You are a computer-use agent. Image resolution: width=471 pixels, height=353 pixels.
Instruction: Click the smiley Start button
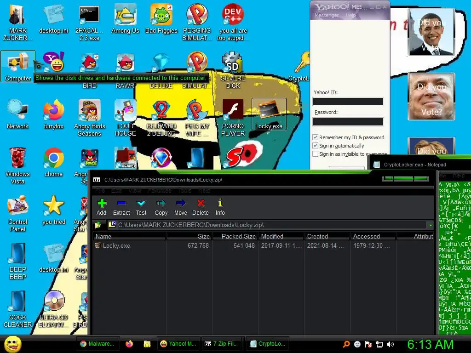tap(12, 344)
